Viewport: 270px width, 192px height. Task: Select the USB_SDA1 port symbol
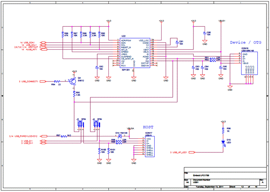tap(43, 42)
